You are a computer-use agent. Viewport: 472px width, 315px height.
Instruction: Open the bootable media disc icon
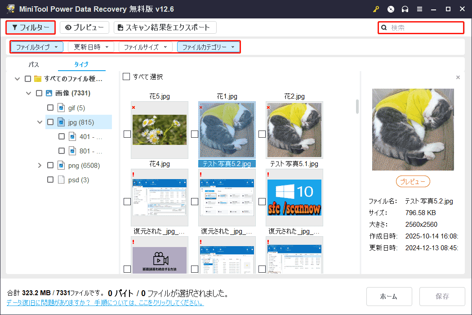(x=391, y=9)
